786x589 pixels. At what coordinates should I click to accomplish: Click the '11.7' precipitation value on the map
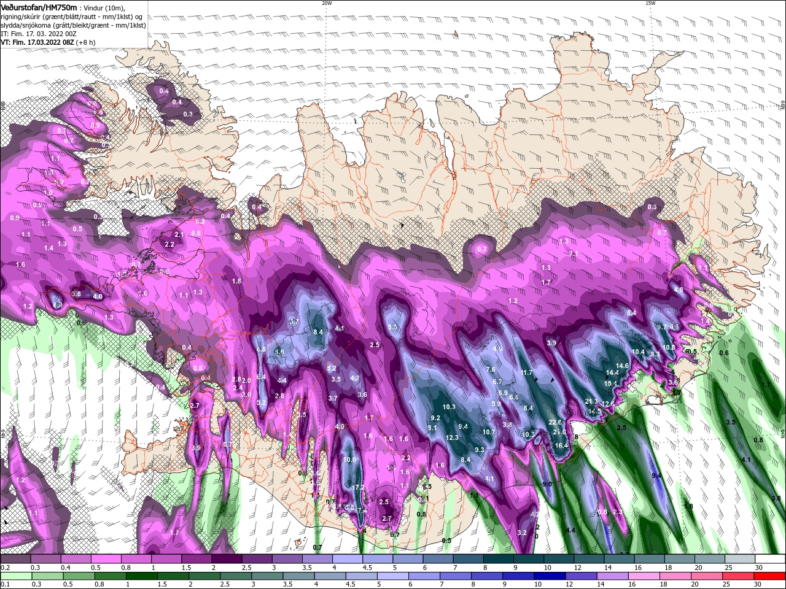526,373
